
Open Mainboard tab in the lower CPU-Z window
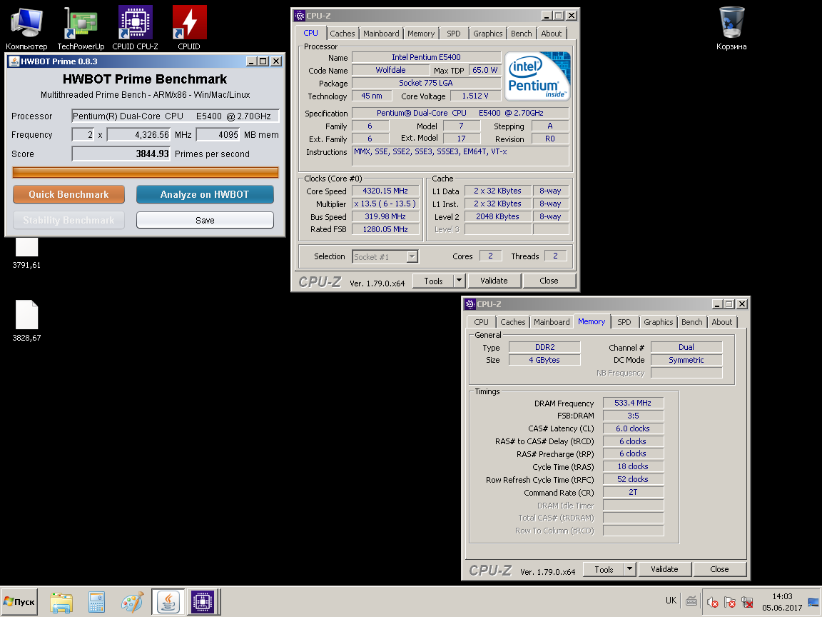point(552,322)
